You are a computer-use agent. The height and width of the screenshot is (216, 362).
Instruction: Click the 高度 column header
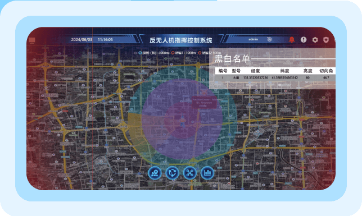307,71
